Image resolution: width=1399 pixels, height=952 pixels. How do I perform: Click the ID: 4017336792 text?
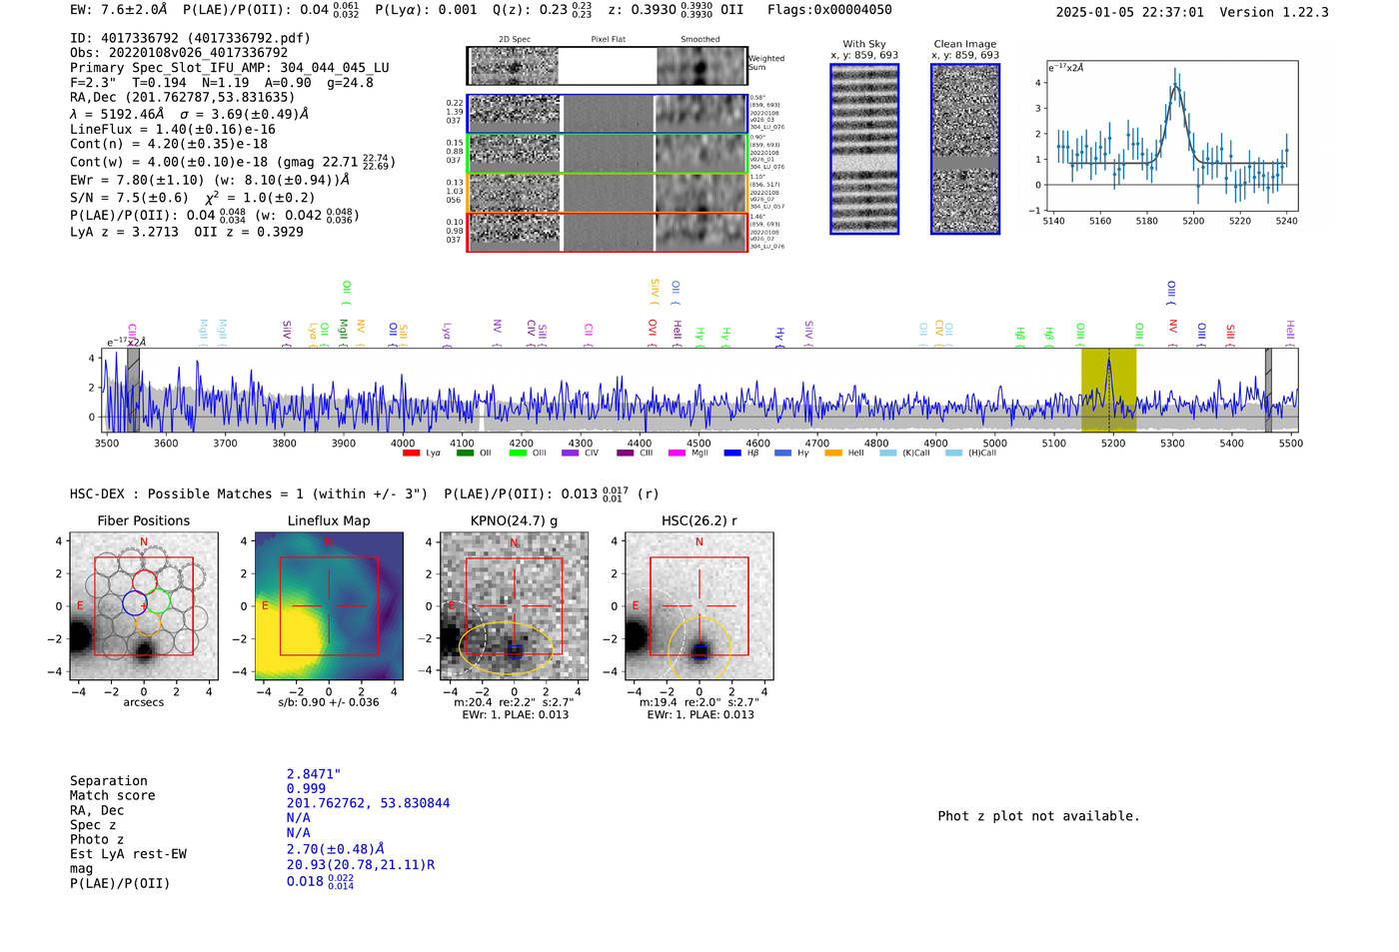[190, 38]
